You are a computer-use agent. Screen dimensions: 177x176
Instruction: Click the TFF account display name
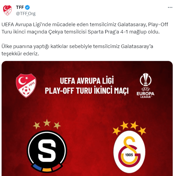(x=20, y=8)
